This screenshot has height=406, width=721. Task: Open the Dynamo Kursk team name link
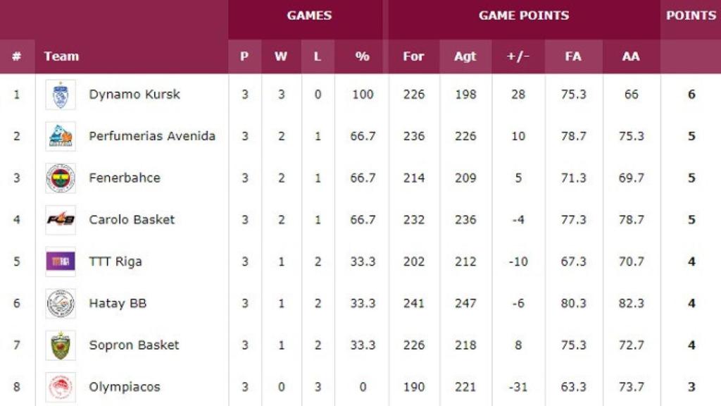[x=134, y=94]
